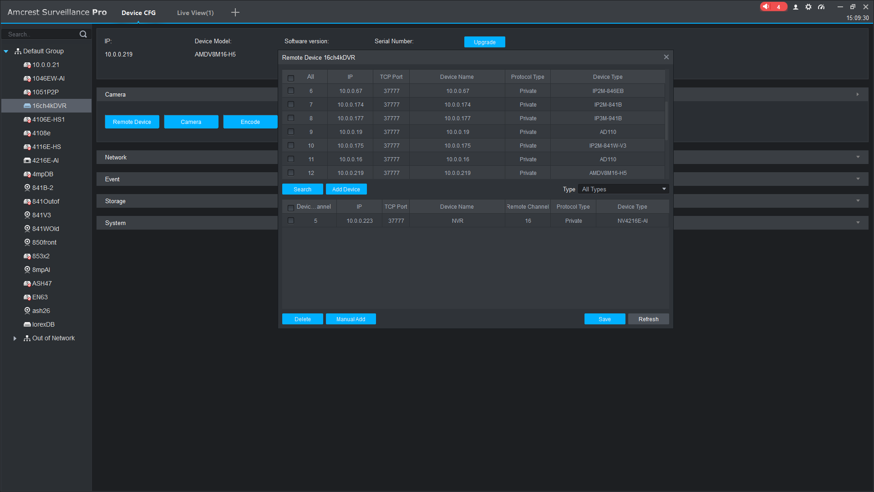Check the row for 10.0.0.177
The width and height of the screenshot is (874, 492).
click(291, 118)
